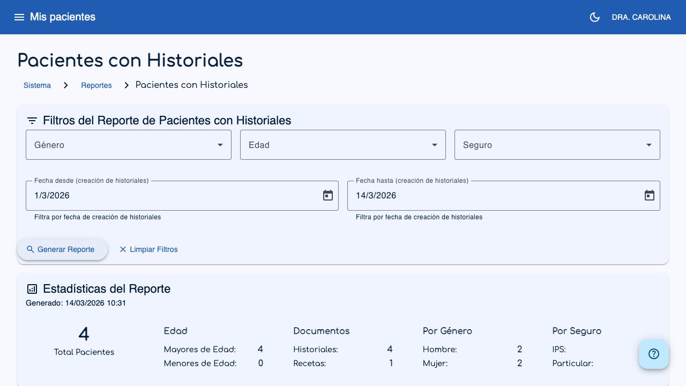
Task: Toggle dark mode with the moon icon
Action: point(594,17)
